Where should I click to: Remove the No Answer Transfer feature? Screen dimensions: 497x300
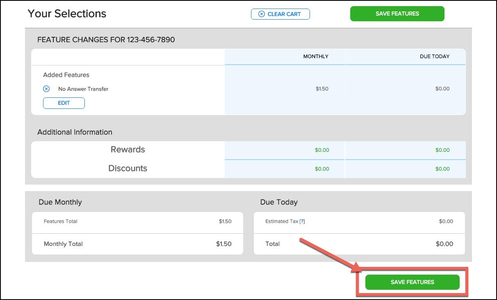(46, 89)
